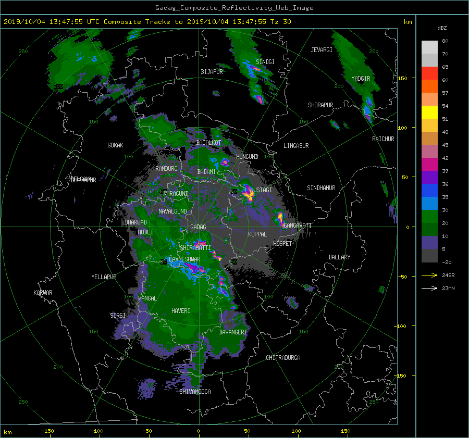
Task: Click the YADGIR city label
Action: click(361, 79)
